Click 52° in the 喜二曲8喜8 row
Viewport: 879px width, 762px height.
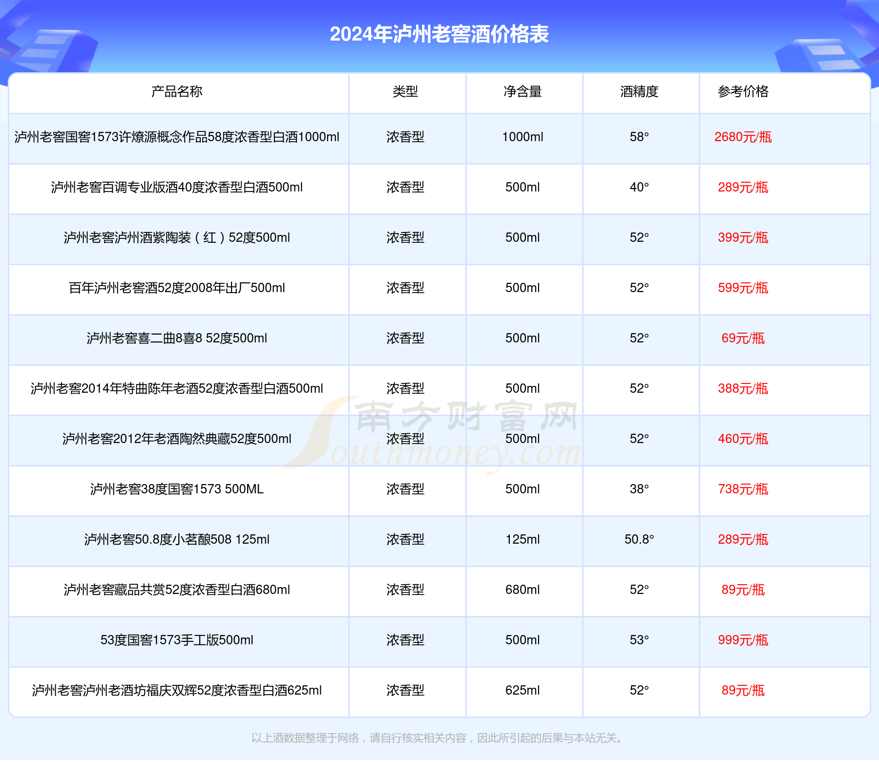click(x=639, y=338)
